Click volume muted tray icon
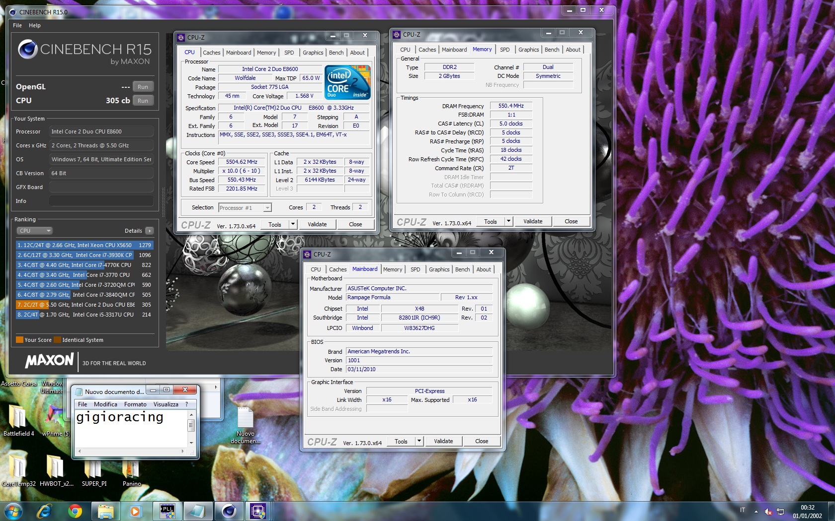835x521 pixels. point(768,511)
